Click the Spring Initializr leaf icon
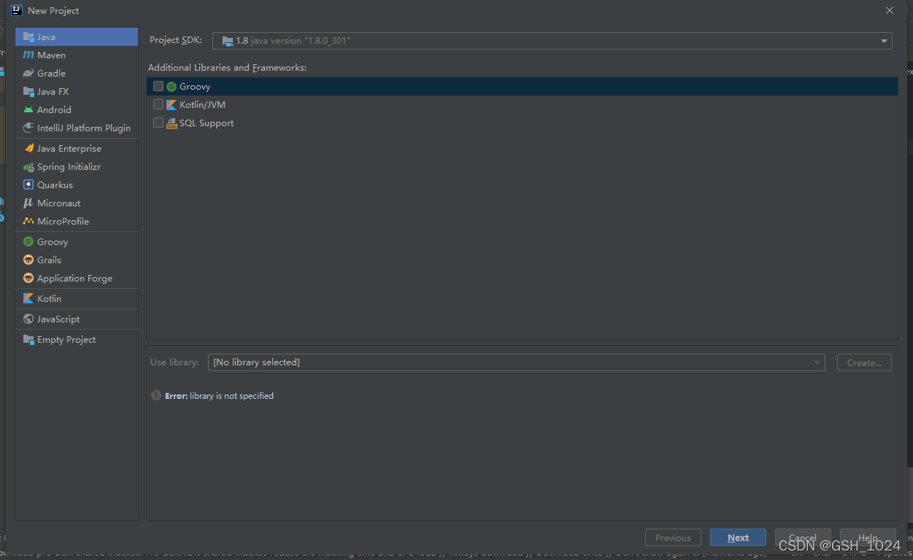 [x=28, y=166]
